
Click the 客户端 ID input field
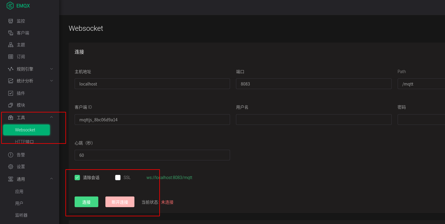(x=152, y=120)
